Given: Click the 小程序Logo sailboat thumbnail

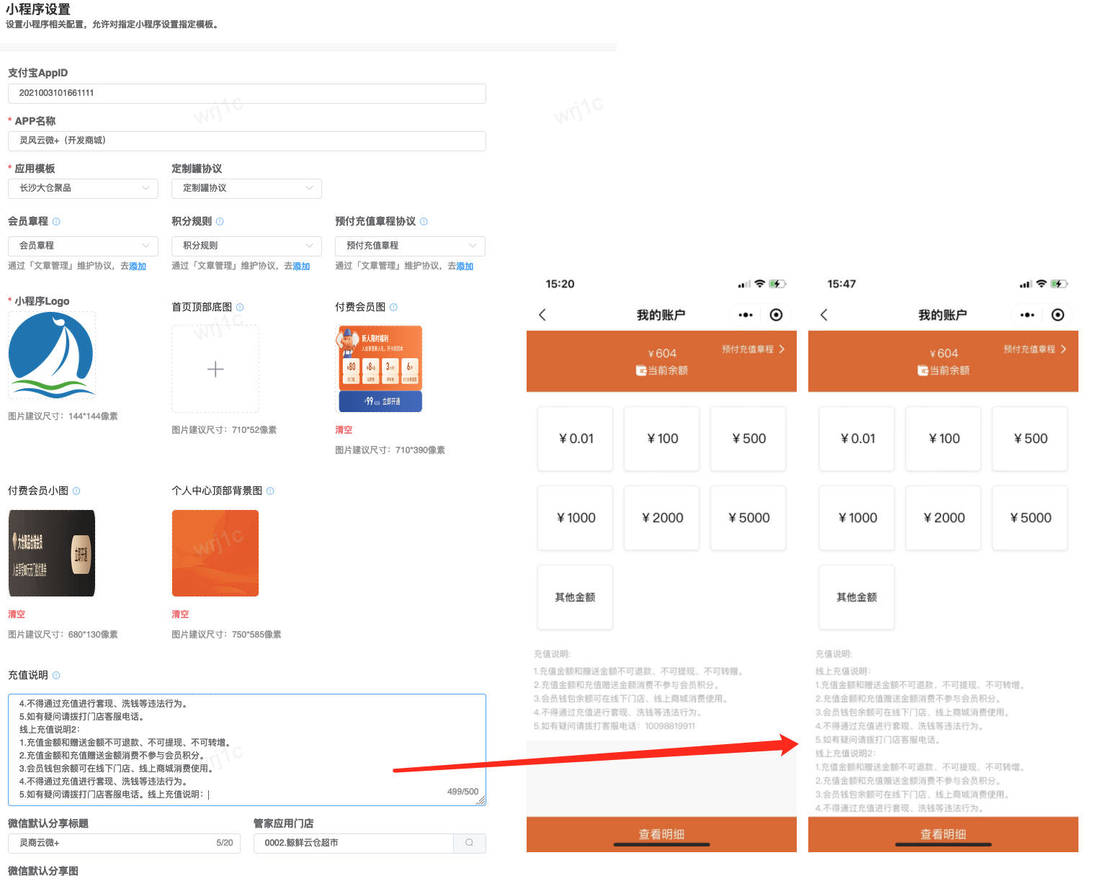Looking at the screenshot, I should point(52,355).
